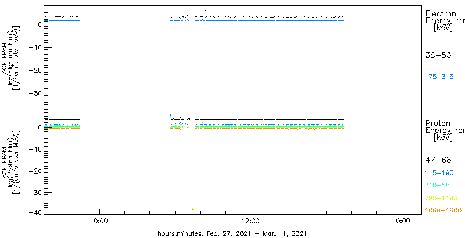Click the Proton Energy range legend title
Screen dimensions: 465x238
[445, 131]
